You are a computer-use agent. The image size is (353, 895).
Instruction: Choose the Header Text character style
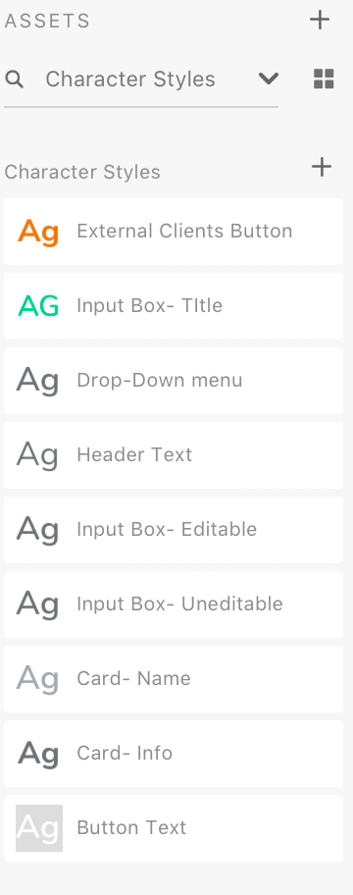pyautogui.click(x=174, y=455)
